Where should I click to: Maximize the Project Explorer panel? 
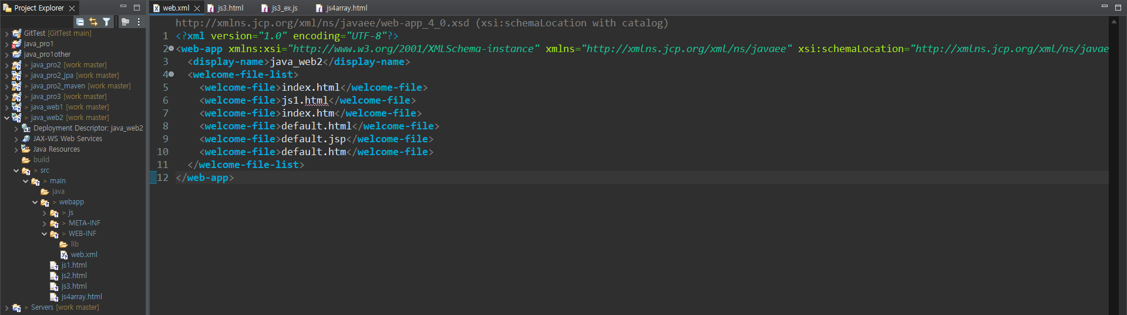pyautogui.click(x=137, y=7)
